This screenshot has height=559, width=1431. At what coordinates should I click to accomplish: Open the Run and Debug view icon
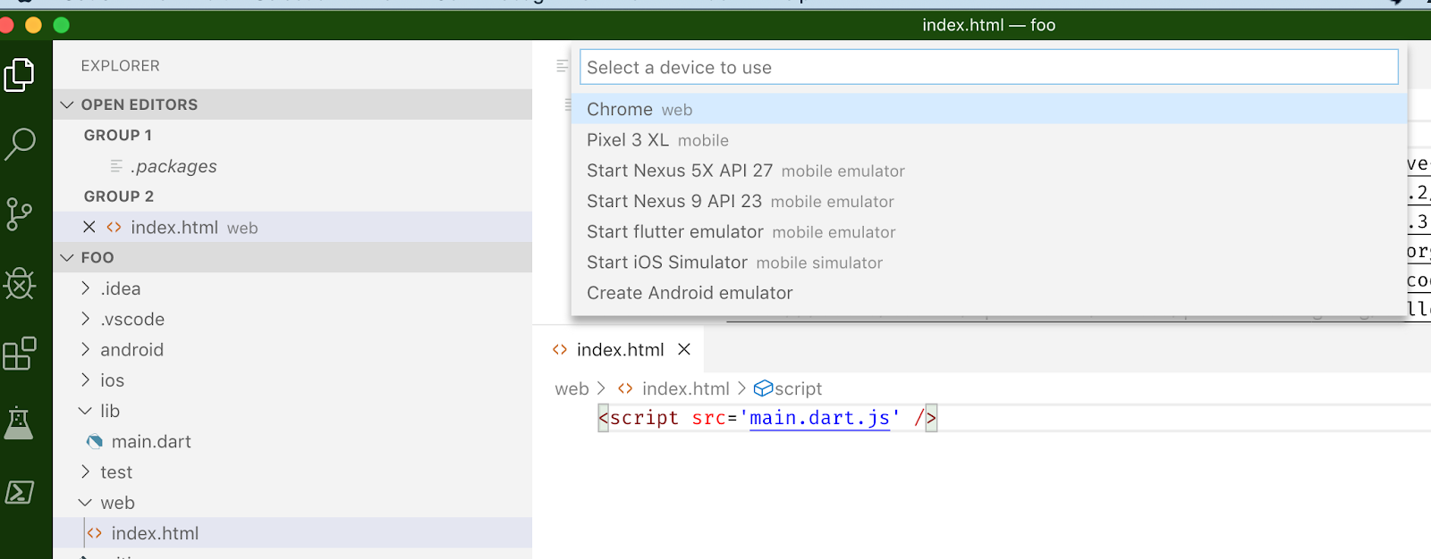pos(20,284)
